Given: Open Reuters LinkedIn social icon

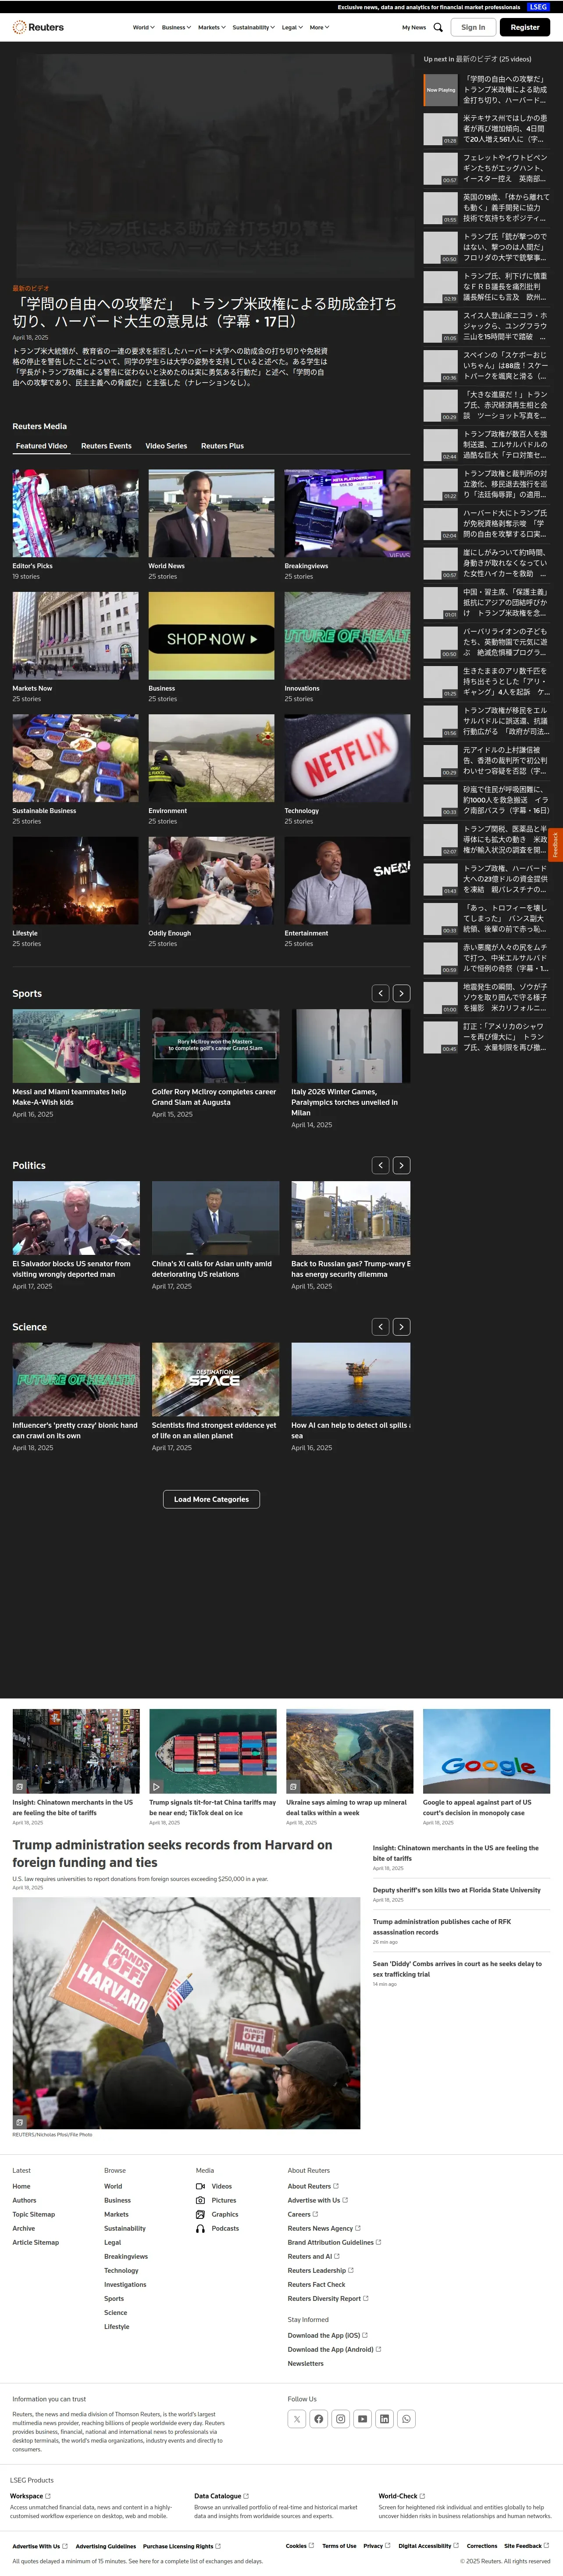Looking at the screenshot, I should pos(384,2419).
